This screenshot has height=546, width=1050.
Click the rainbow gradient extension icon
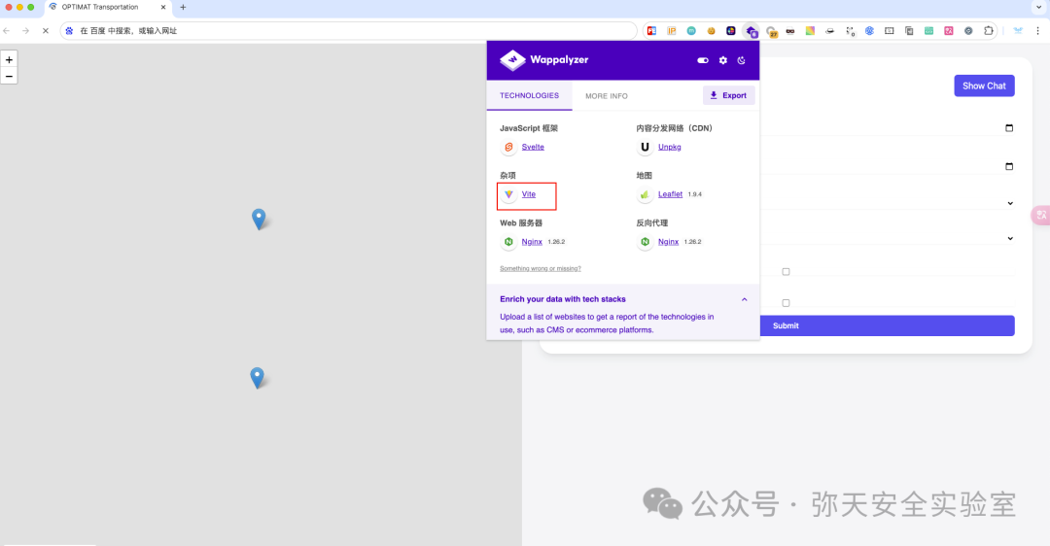point(810,31)
